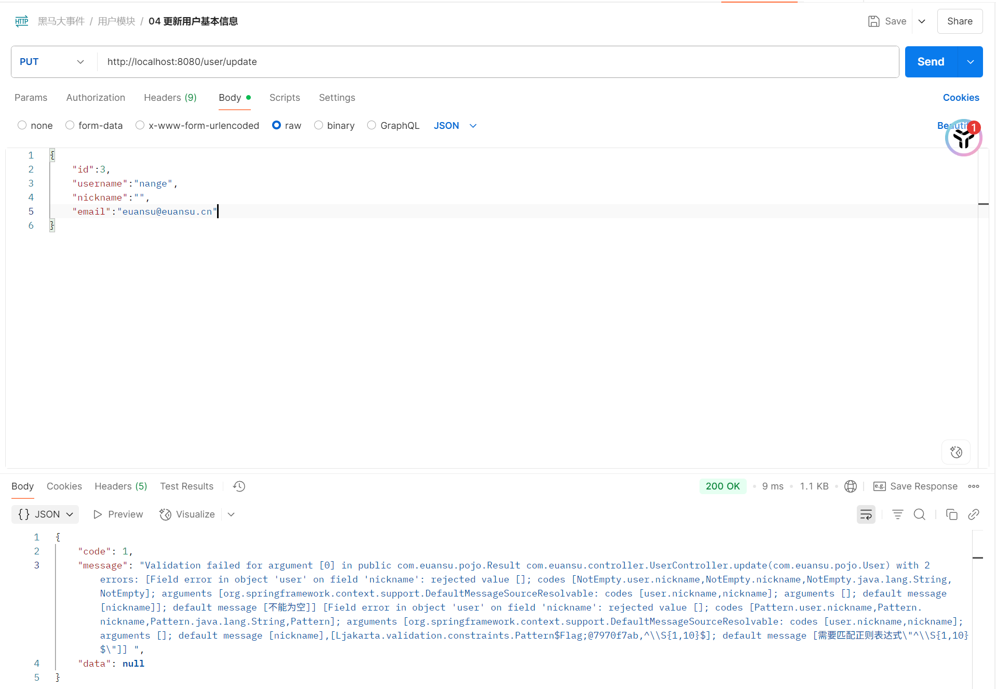
Task: Click the Postbot assistant icon
Action: point(963,138)
